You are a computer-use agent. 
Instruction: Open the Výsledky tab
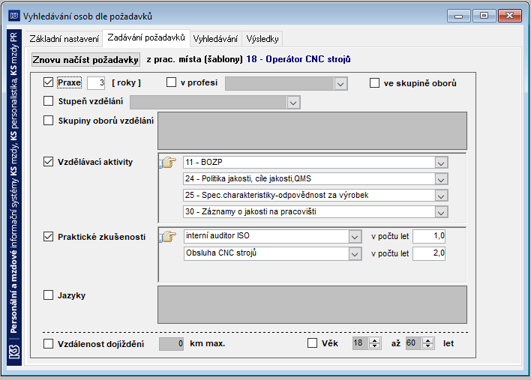[x=262, y=39]
